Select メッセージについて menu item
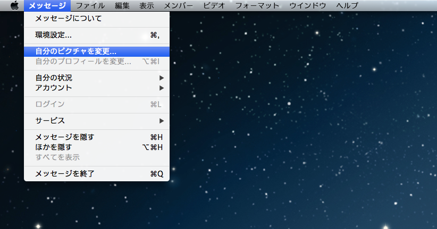Image resolution: width=437 pixels, height=229 pixels. [97, 19]
